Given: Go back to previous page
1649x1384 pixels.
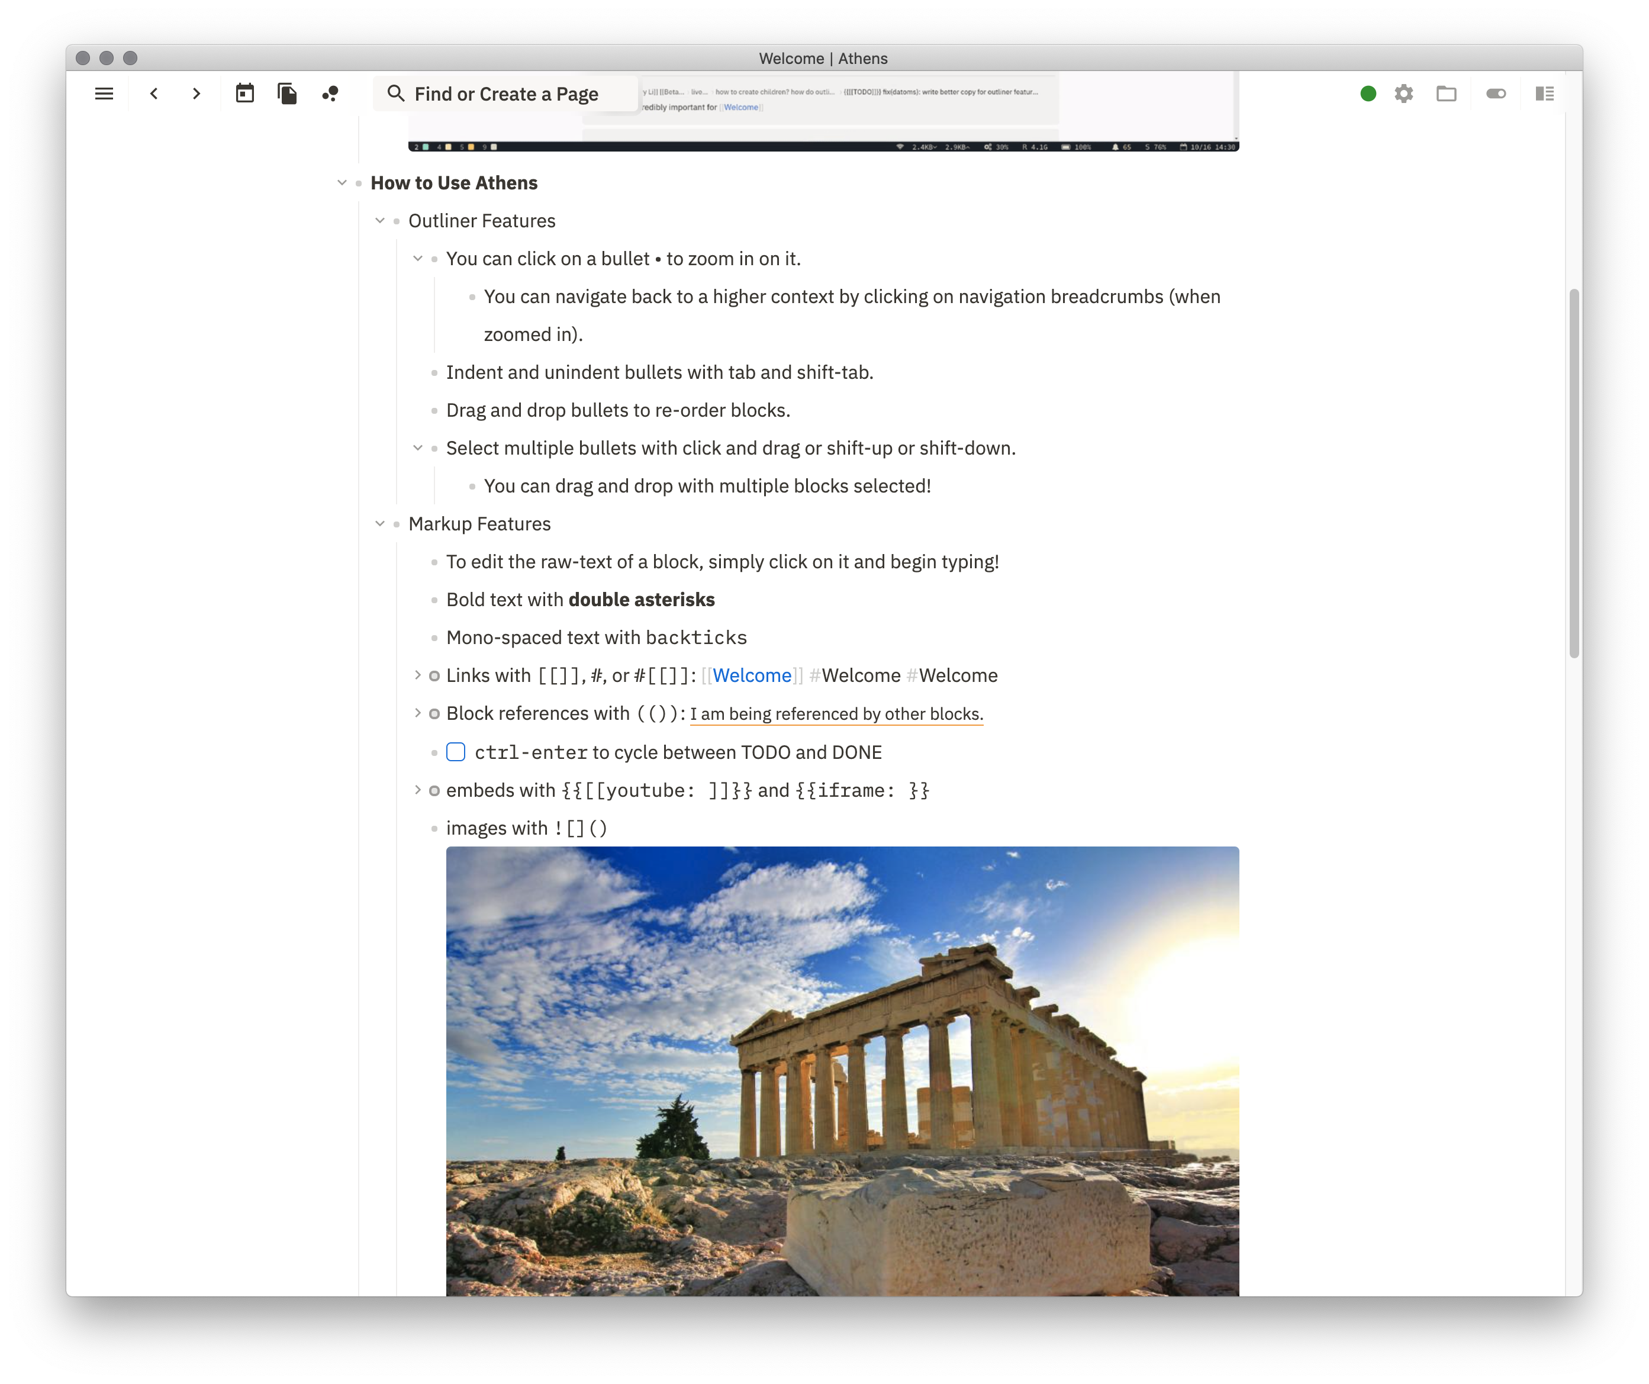Looking at the screenshot, I should 154,94.
